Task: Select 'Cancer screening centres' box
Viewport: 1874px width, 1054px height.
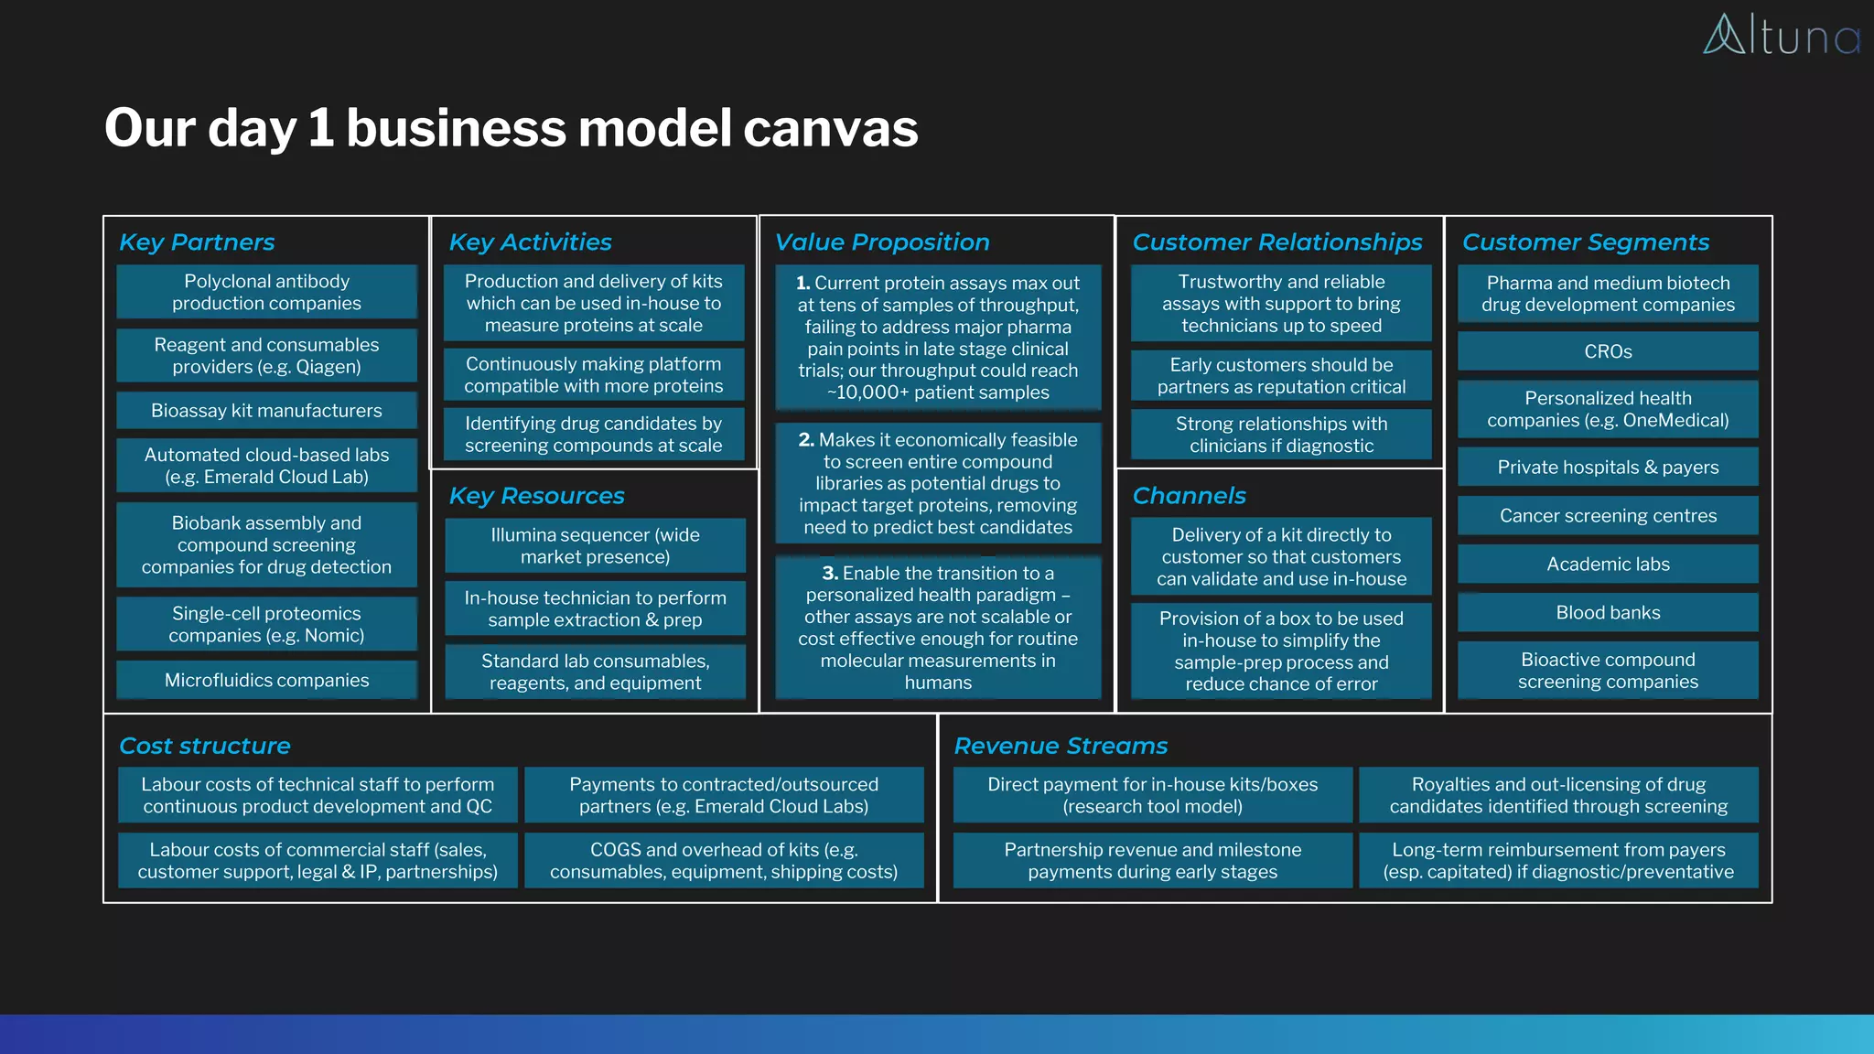Action: pyautogui.click(x=1608, y=515)
